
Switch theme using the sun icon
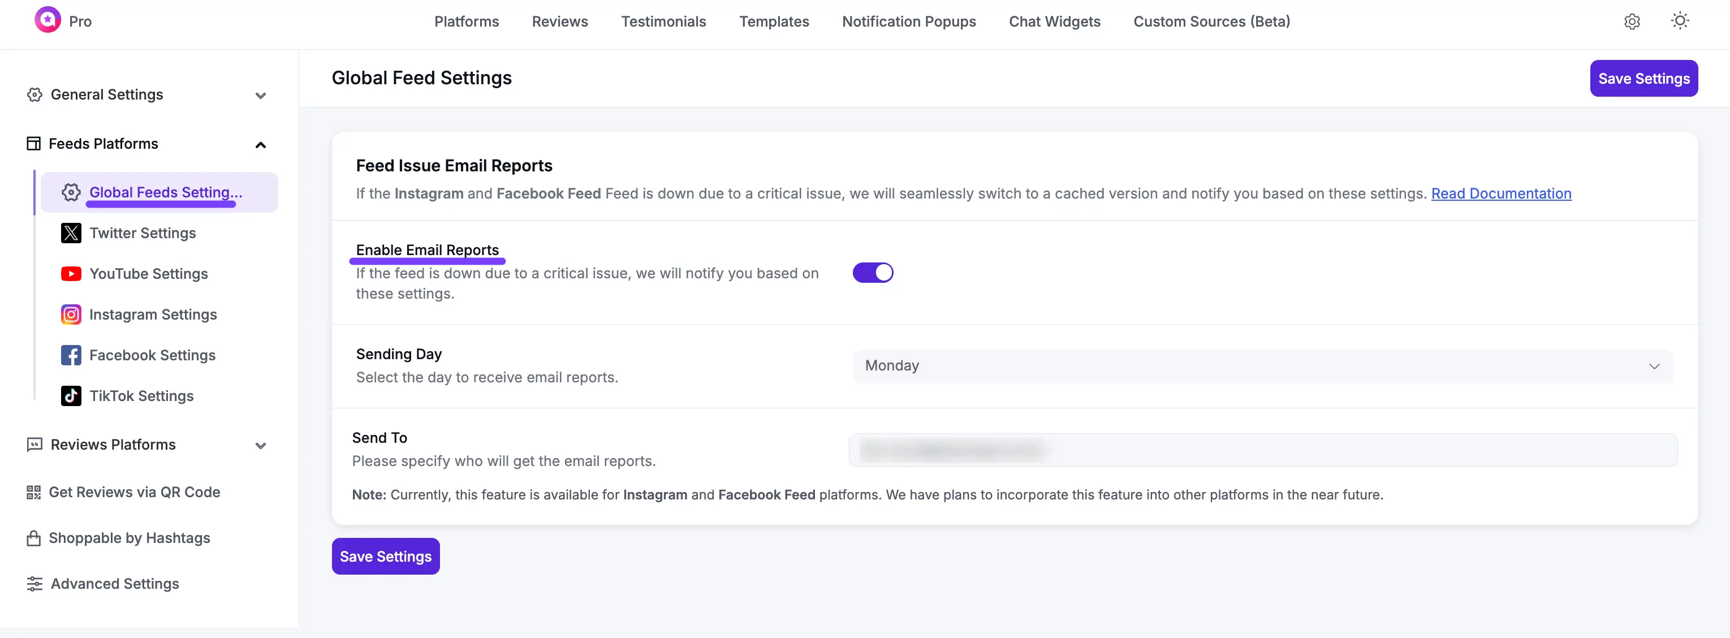tap(1680, 21)
